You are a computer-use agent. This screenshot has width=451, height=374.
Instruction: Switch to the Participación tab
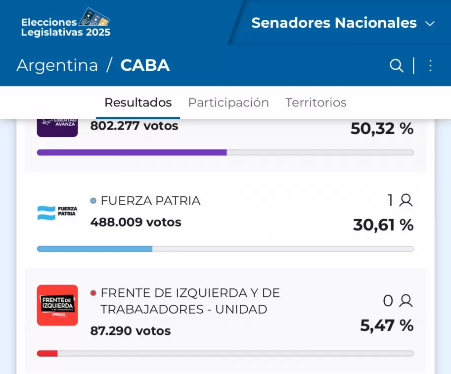point(228,102)
